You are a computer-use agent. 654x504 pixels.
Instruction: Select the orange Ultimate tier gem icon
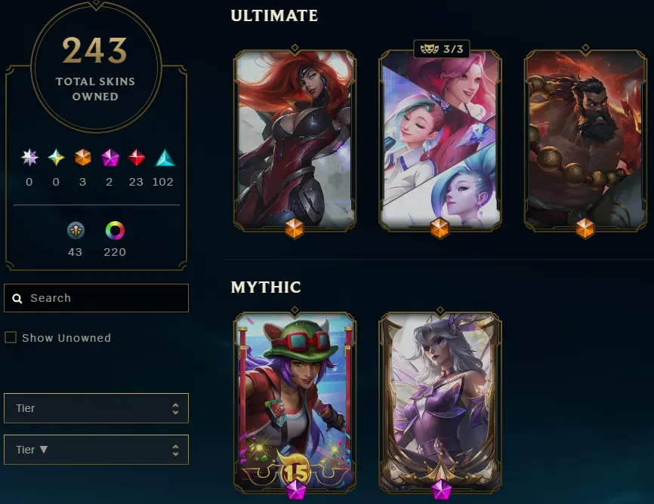(82, 158)
